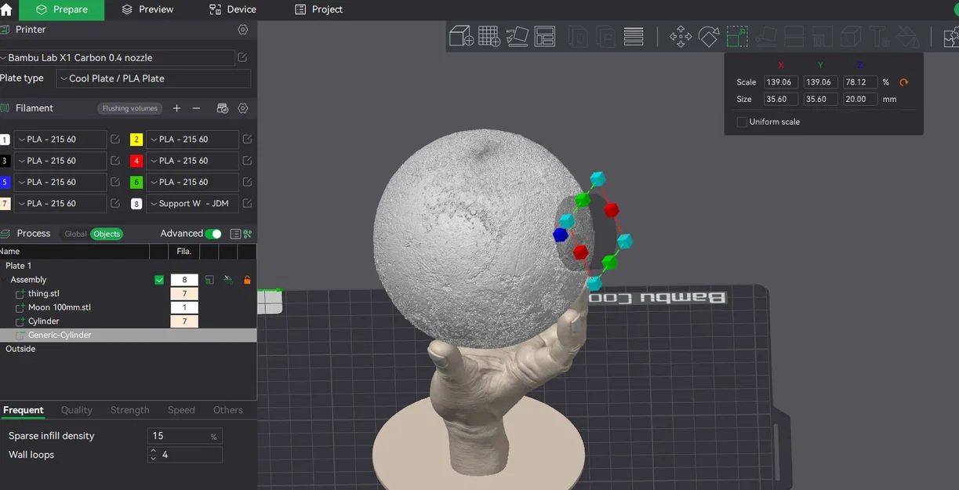Click the red filament 4 color swatch
The image size is (959, 490).
[136, 161]
